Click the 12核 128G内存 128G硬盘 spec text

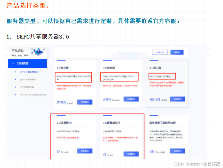(x=68, y=131)
